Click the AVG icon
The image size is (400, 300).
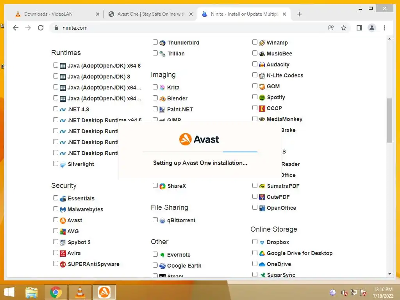(x=63, y=231)
